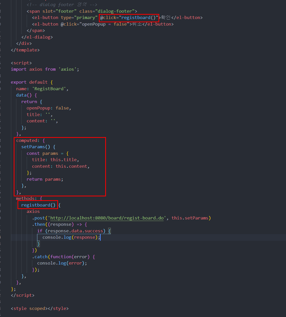Click the standalone axios line in registboard
The width and height of the screenshot is (286, 317).
[x=33, y=211]
